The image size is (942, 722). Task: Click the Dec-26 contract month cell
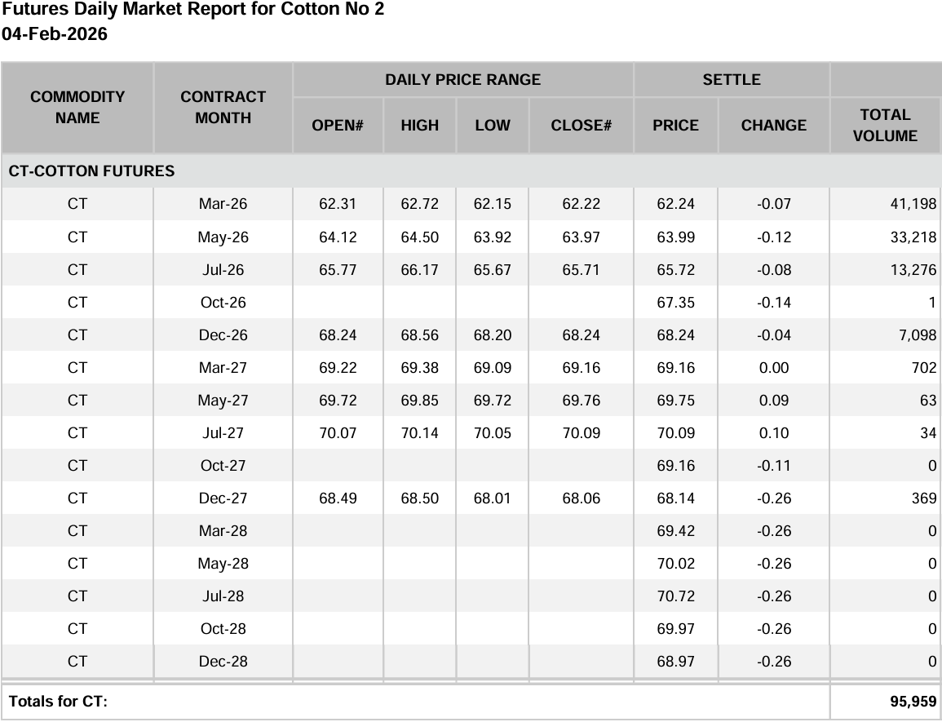point(223,334)
